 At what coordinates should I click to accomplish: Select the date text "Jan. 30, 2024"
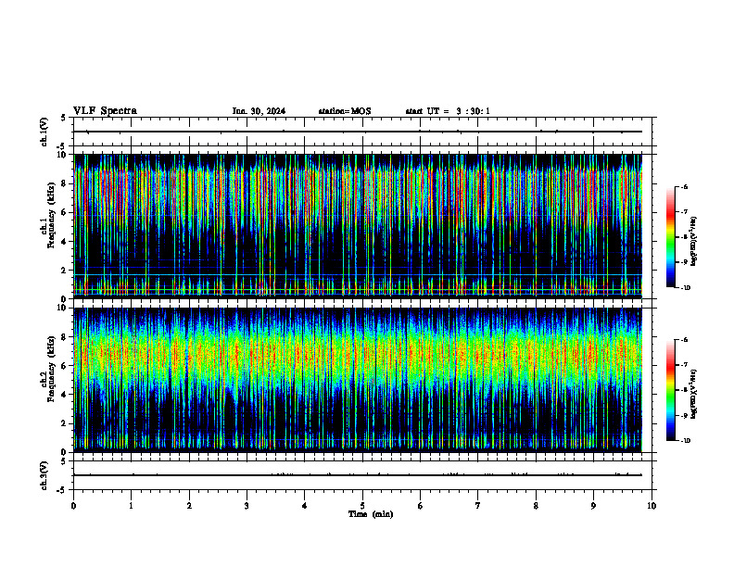[x=259, y=111]
